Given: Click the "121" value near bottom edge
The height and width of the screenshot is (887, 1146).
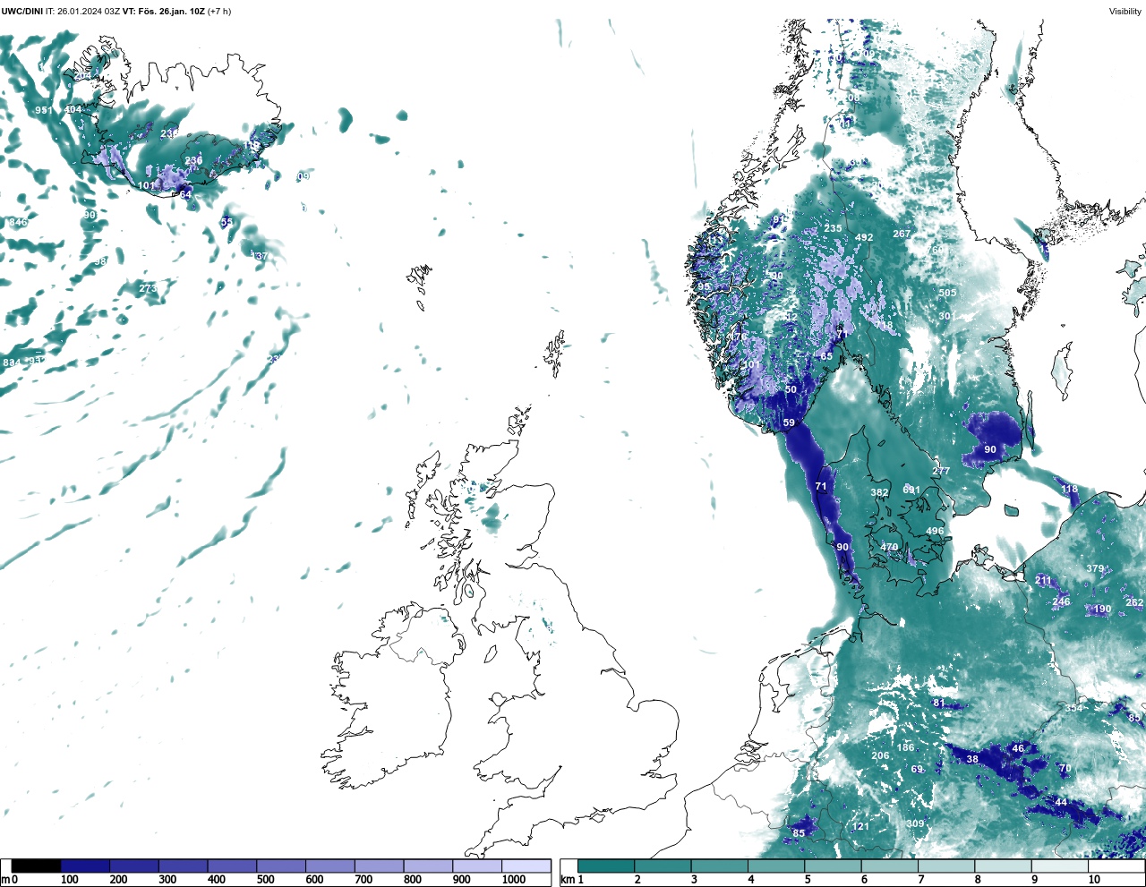Looking at the screenshot, I should click(860, 826).
